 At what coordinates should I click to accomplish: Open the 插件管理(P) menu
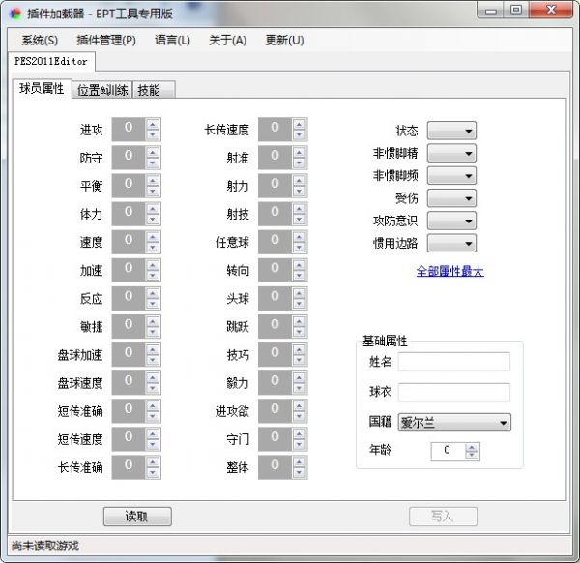click(x=106, y=40)
